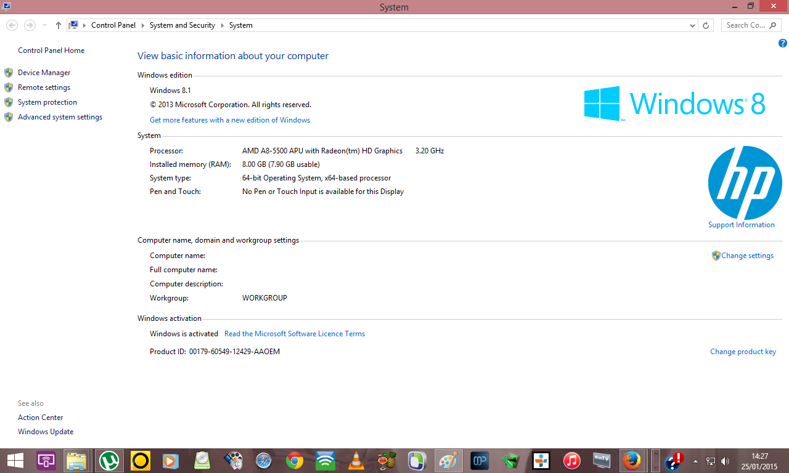Viewport: 789px width, 473px height.
Task: Refresh the System page
Action: point(706,25)
